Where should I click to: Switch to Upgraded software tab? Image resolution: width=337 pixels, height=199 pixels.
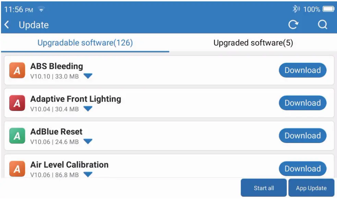[253, 43]
